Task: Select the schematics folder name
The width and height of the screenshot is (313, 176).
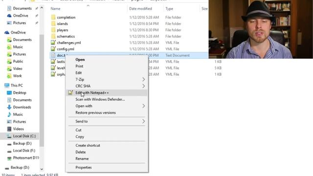Action: pyautogui.click(x=66, y=36)
